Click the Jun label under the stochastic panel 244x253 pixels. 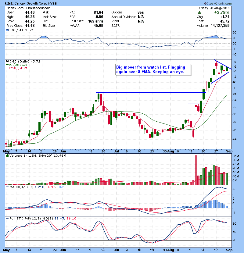(63, 250)
